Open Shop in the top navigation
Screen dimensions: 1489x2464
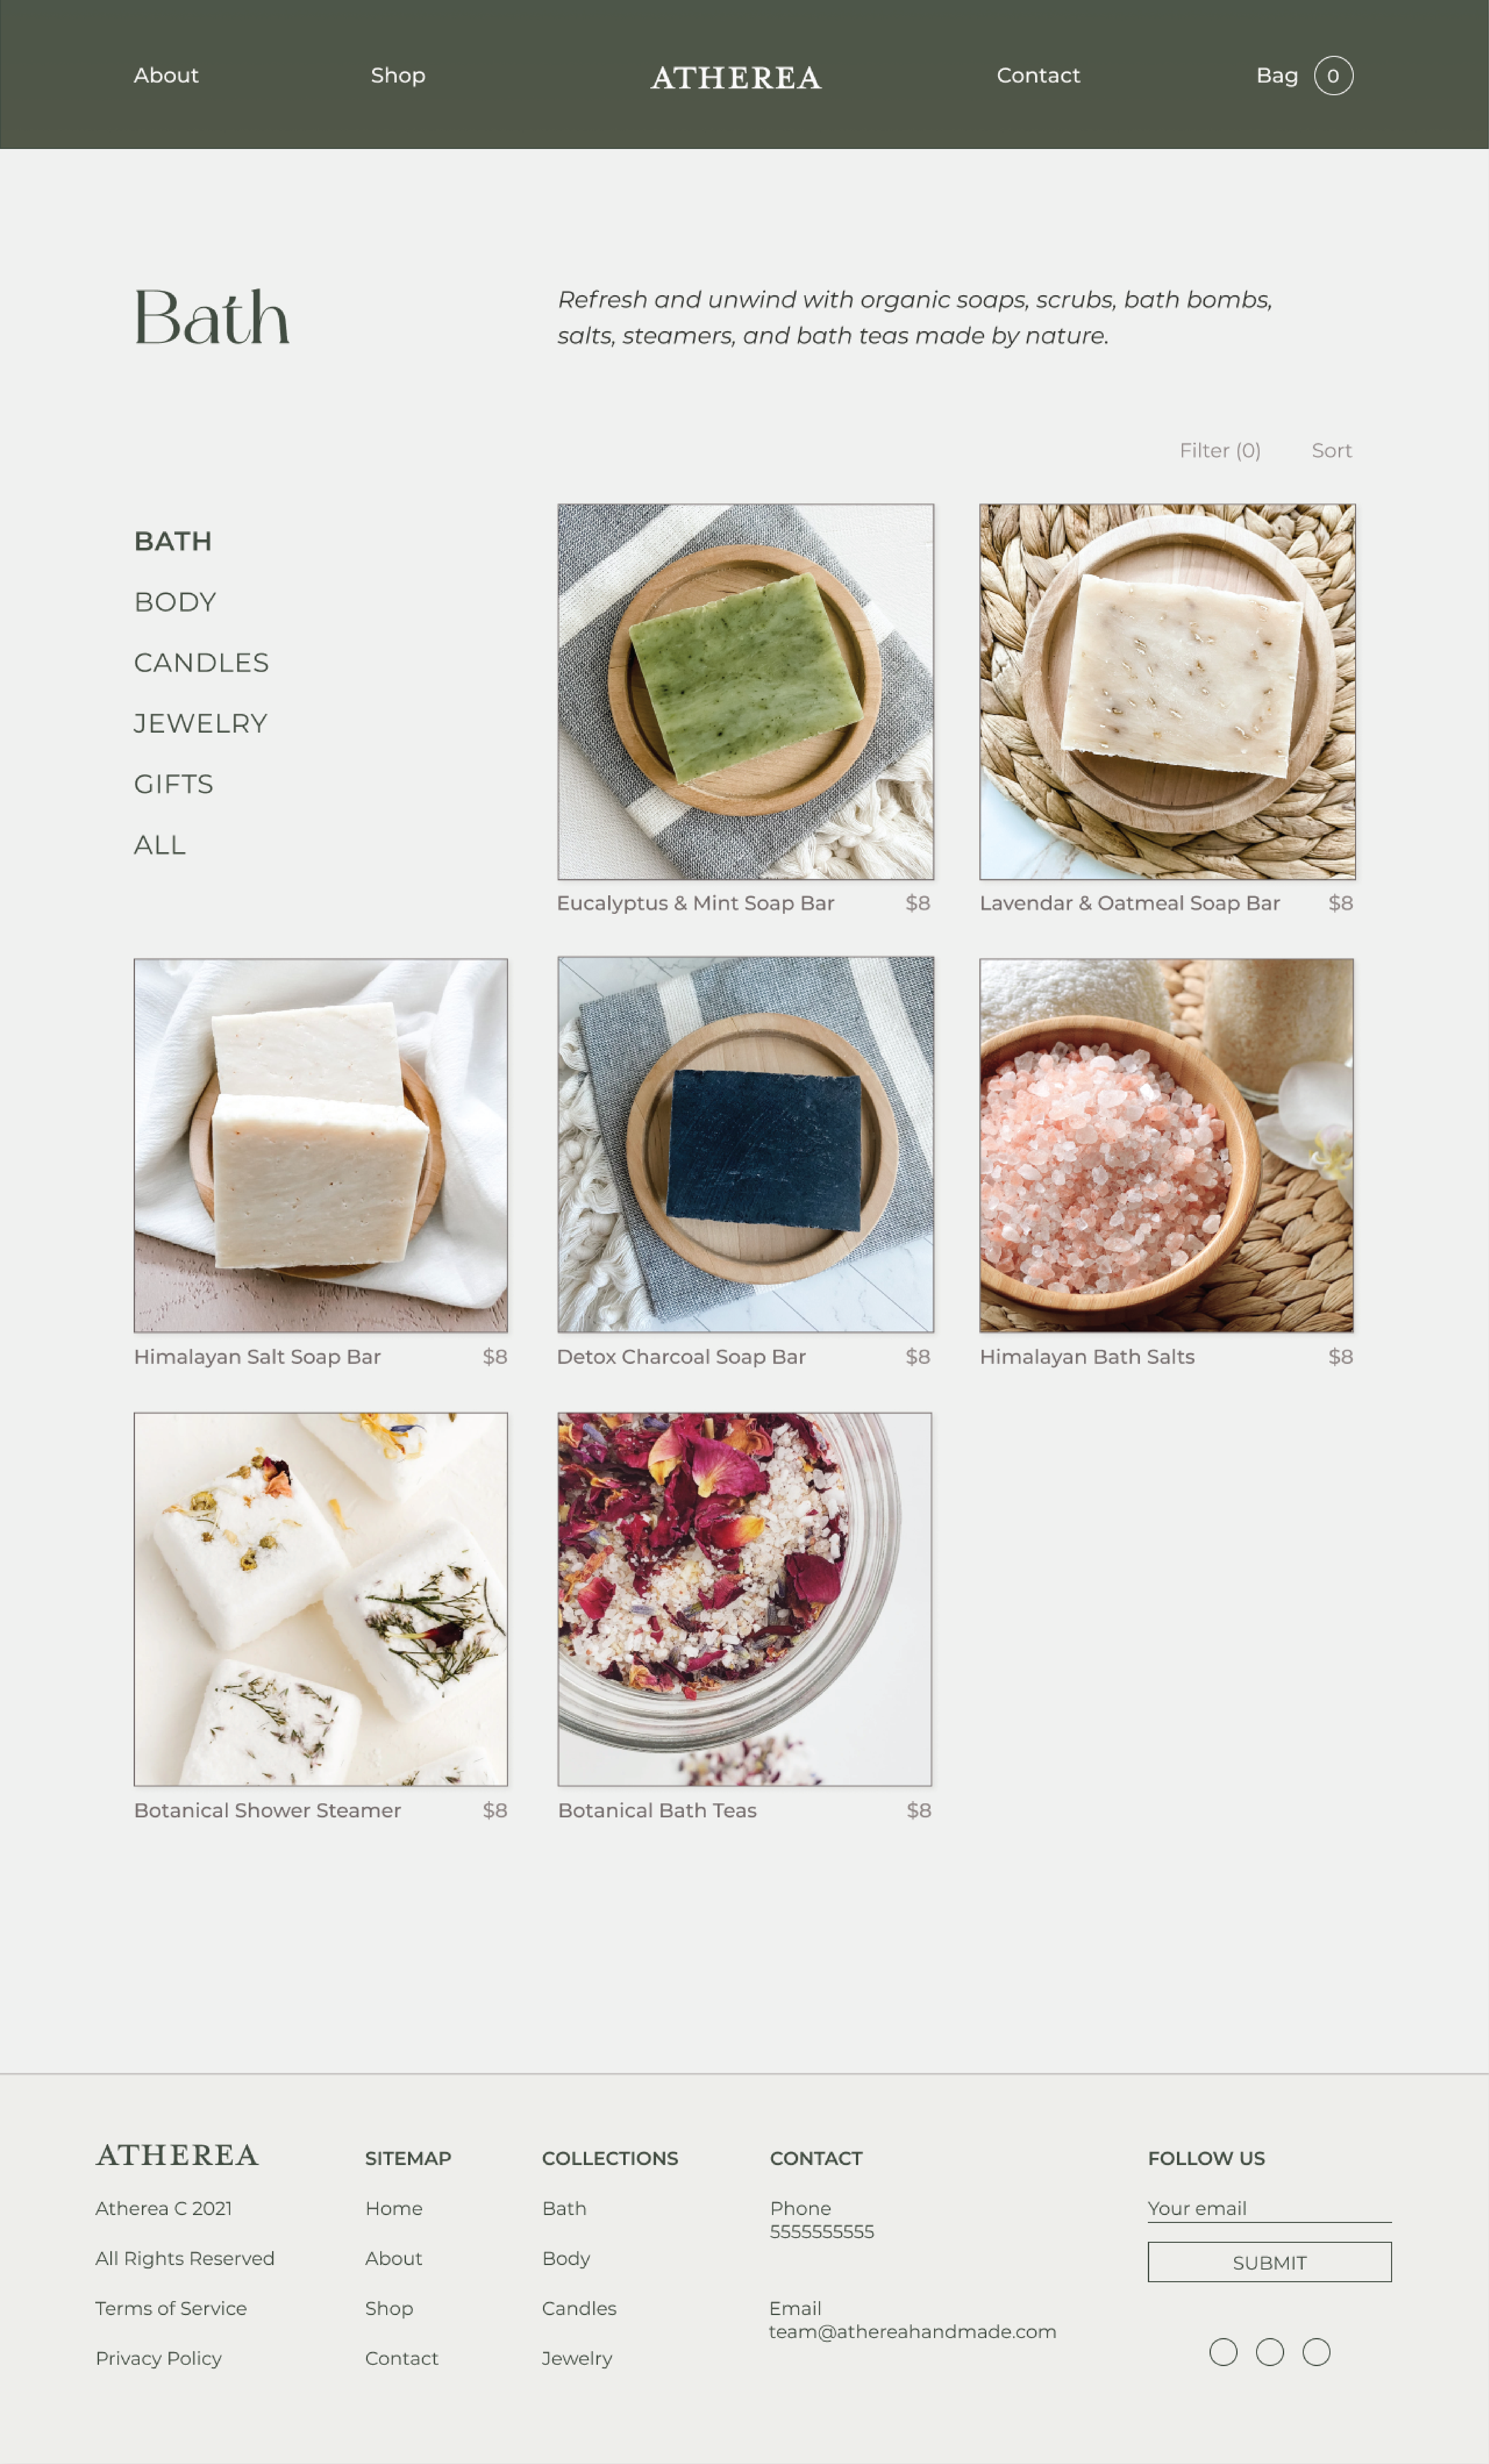point(398,76)
